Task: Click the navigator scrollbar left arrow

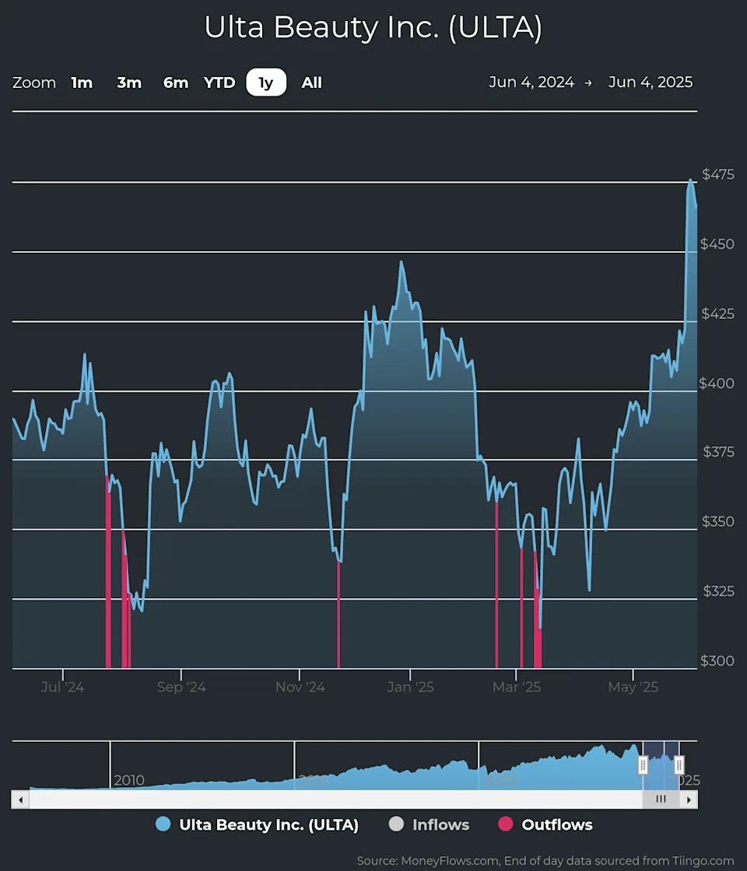Action: (x=20, y=800)
